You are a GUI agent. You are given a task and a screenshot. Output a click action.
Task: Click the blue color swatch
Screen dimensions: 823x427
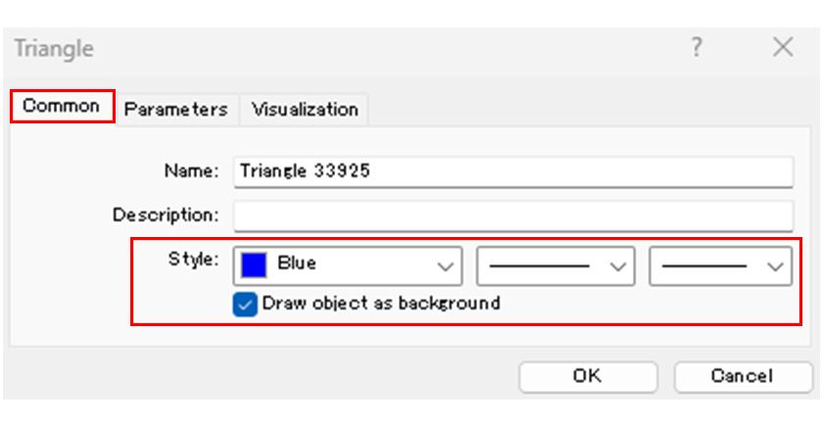coord(254,263)
